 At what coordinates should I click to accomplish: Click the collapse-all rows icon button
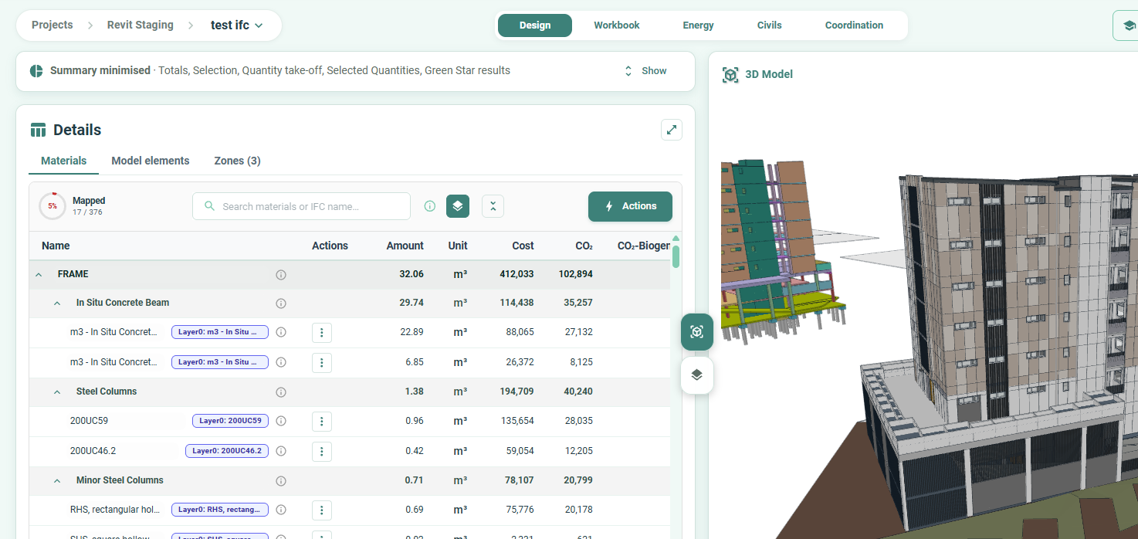[493, 206]
